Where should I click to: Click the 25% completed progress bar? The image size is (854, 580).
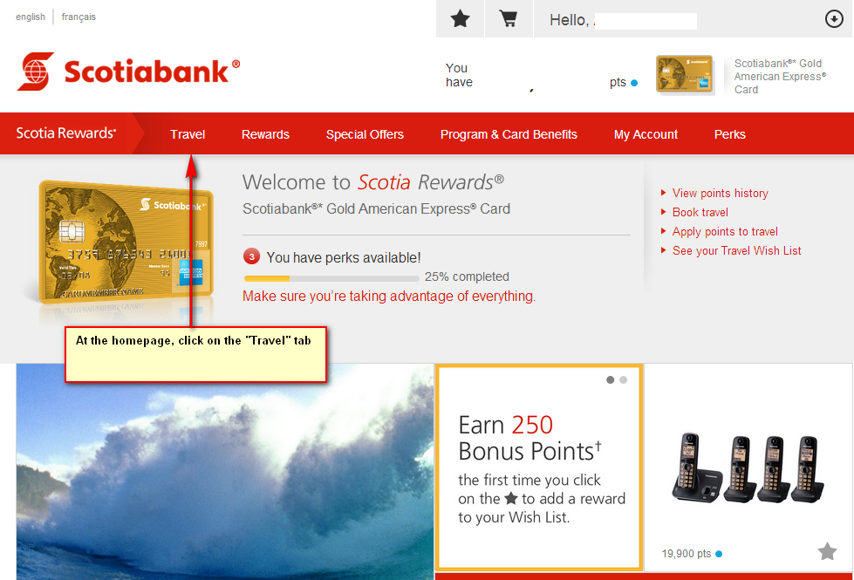pyautogui.click(x=331, y=278)
